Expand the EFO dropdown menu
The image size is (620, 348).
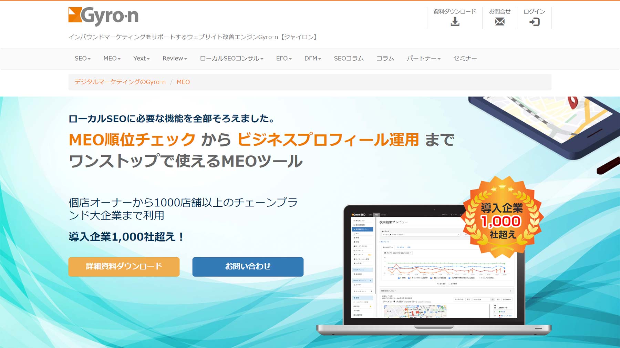pos(284,59)
